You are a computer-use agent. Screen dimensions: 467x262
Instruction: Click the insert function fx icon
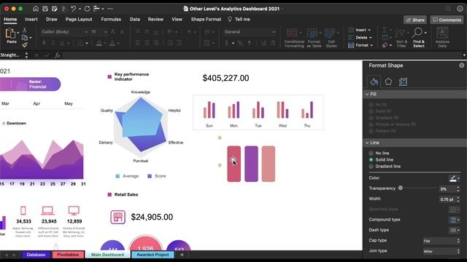coord(57,55)
